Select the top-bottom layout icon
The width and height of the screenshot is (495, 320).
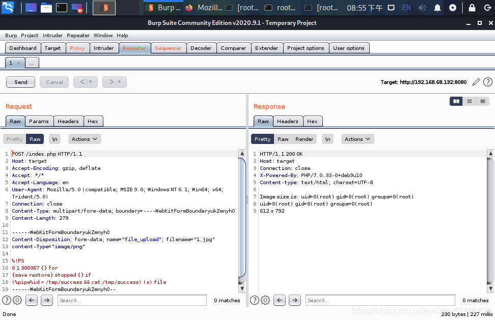click(x=470, y=101)
